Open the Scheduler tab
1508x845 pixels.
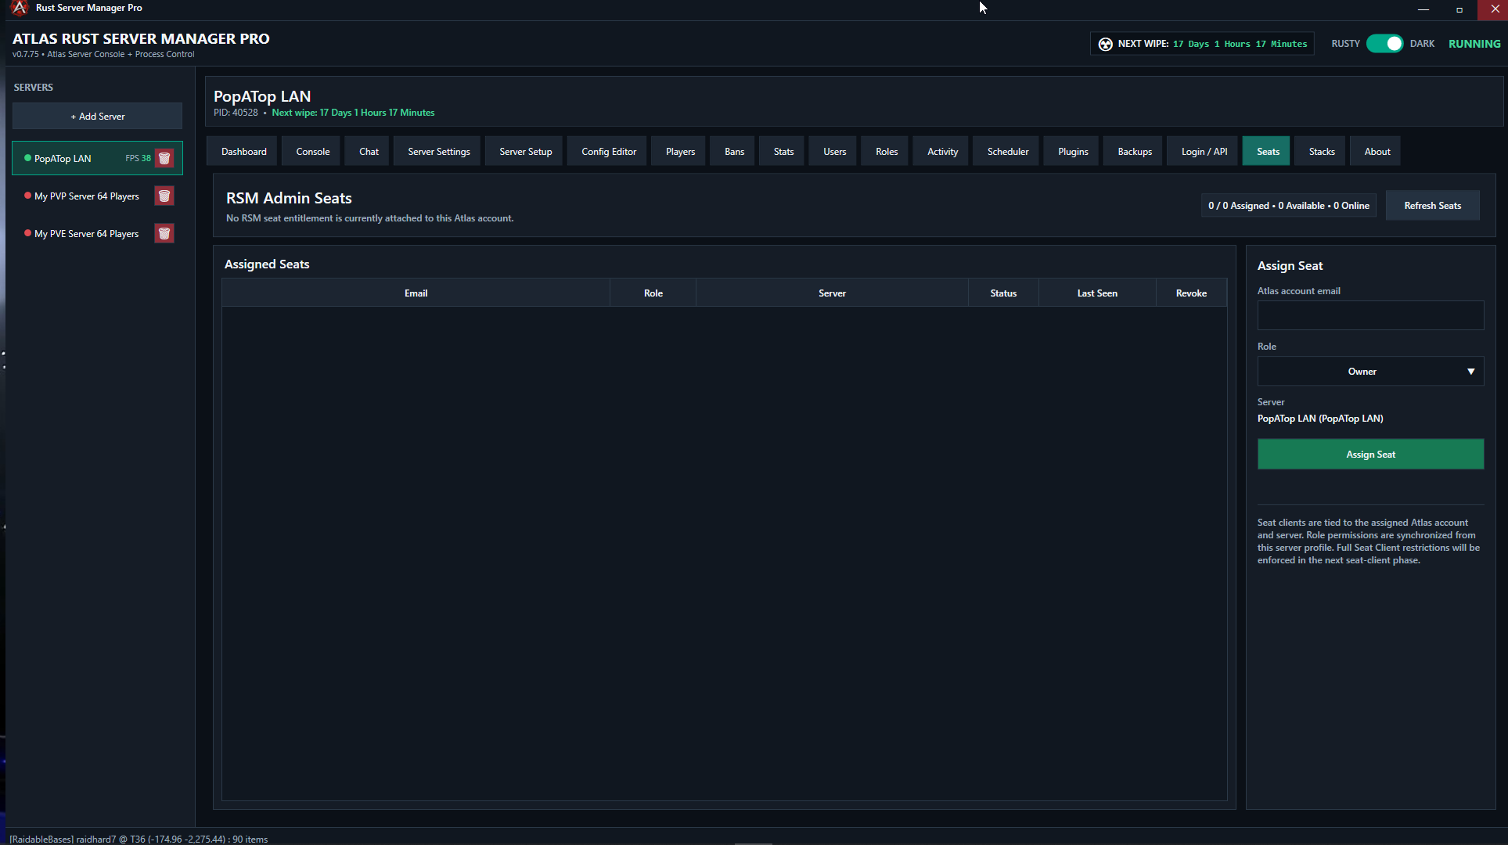[x=1008, y=152]
